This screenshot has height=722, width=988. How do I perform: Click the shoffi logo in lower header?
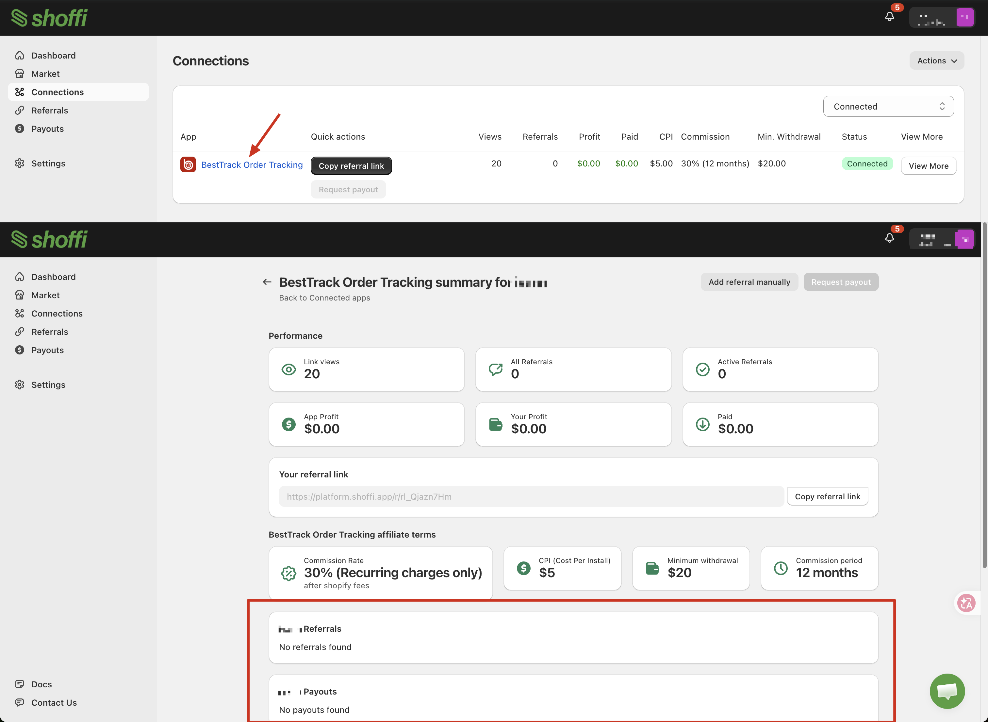[x=49, y=239]
